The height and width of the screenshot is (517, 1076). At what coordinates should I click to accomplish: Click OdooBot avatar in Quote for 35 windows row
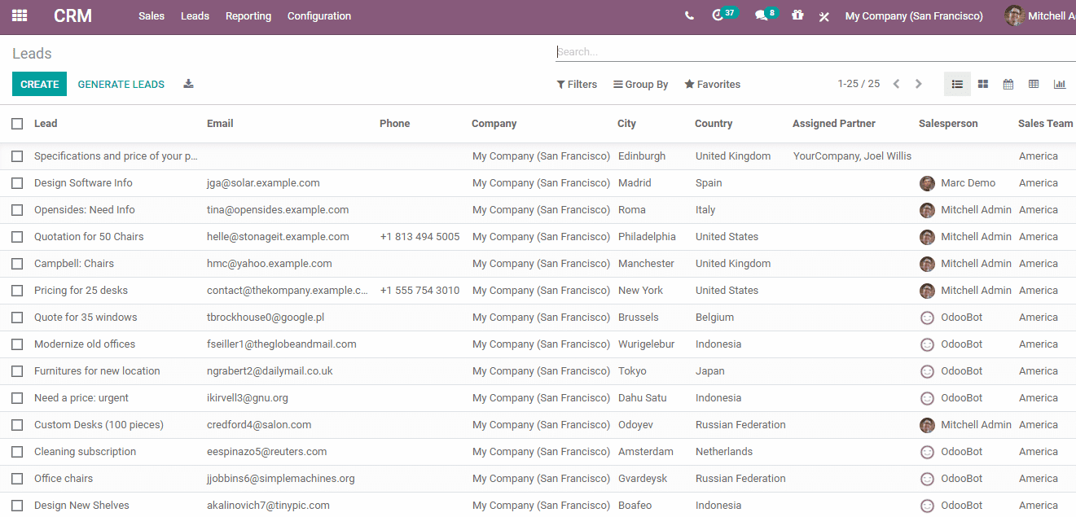(x=927, y=318)
